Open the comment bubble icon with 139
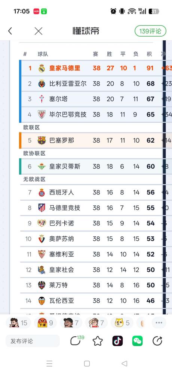This screenshot has height=374, width=172. tap(77, 341)
